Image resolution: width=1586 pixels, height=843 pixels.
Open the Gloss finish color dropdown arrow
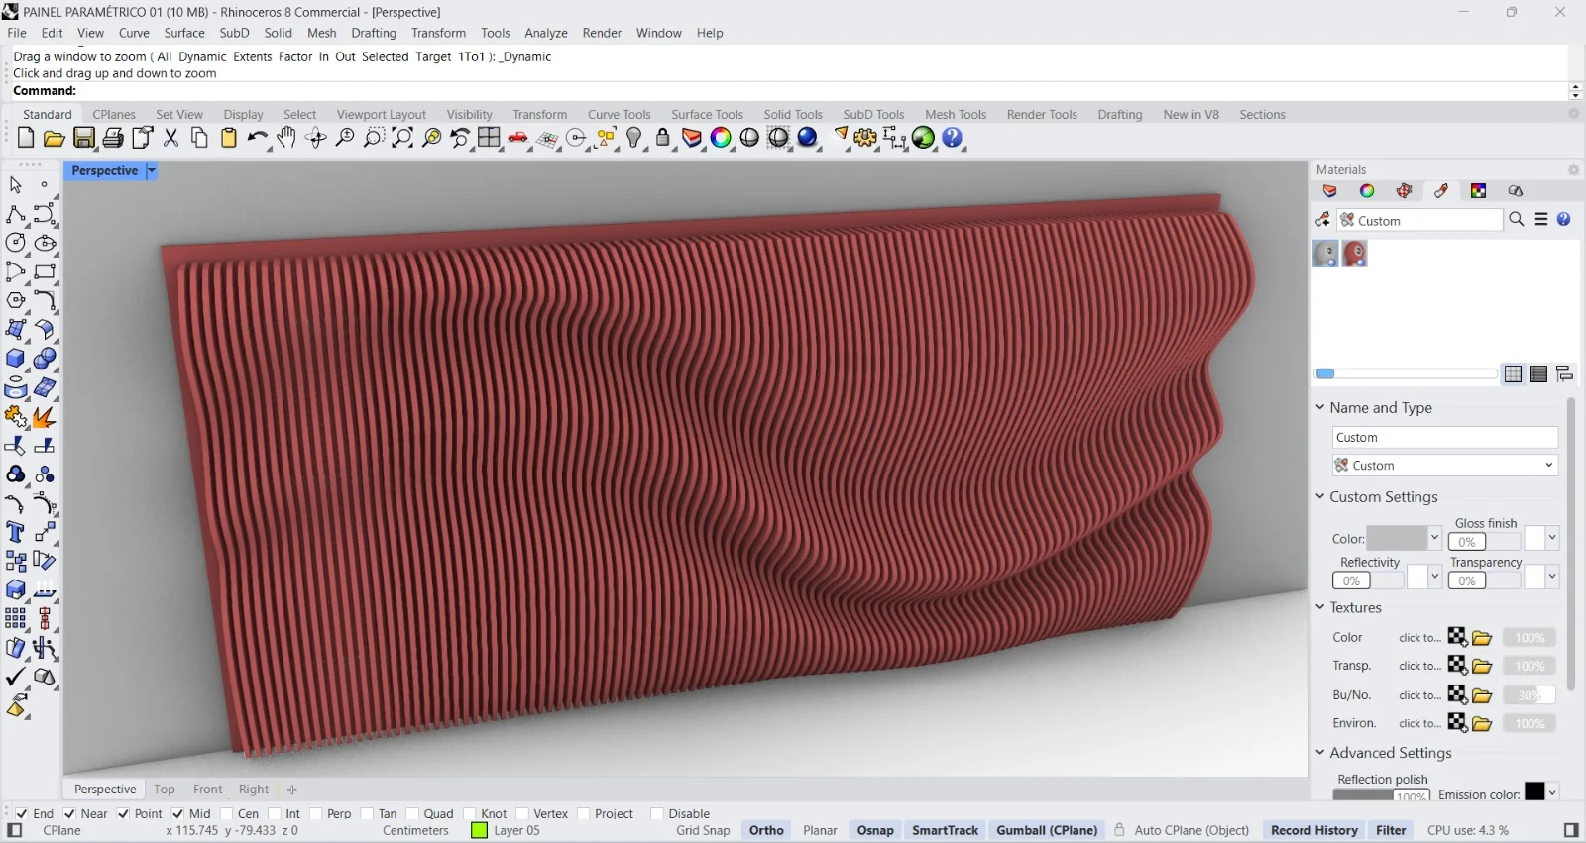1552,538
